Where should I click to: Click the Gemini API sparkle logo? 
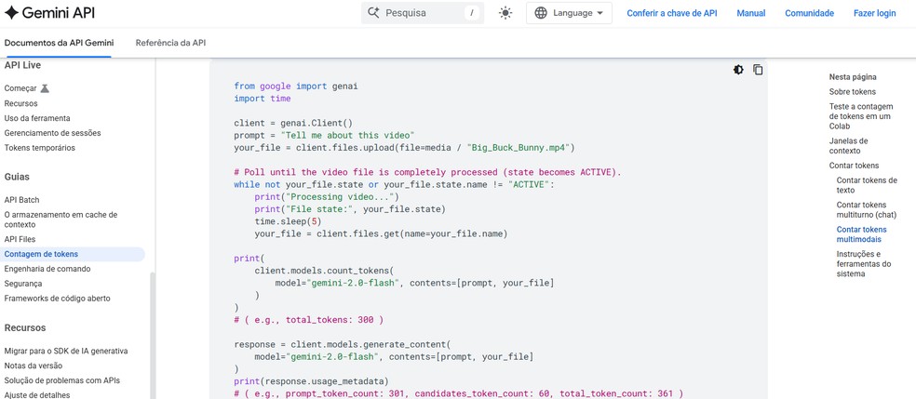pyautogui.click(x=12, y=13)
